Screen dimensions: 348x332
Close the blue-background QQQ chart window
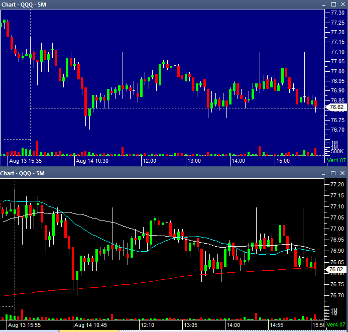tap(343, 5)
